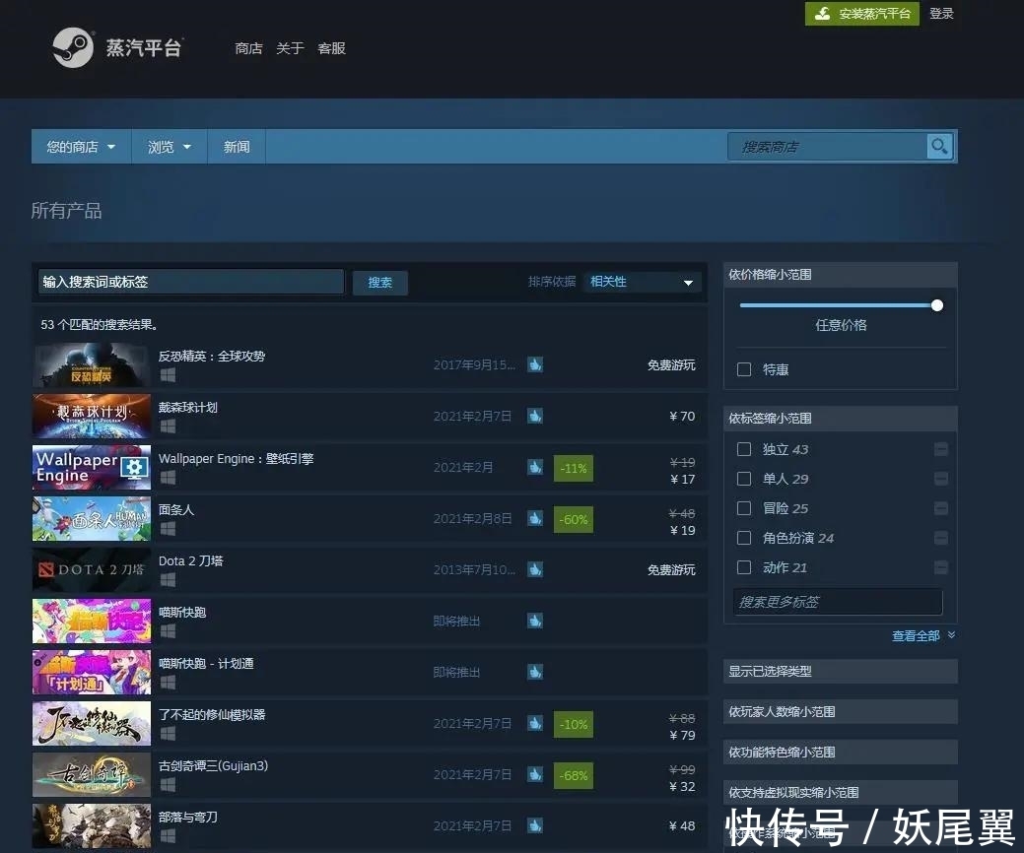
Task: Open the 新闻 section in the navigation bar
Action: 237,146
